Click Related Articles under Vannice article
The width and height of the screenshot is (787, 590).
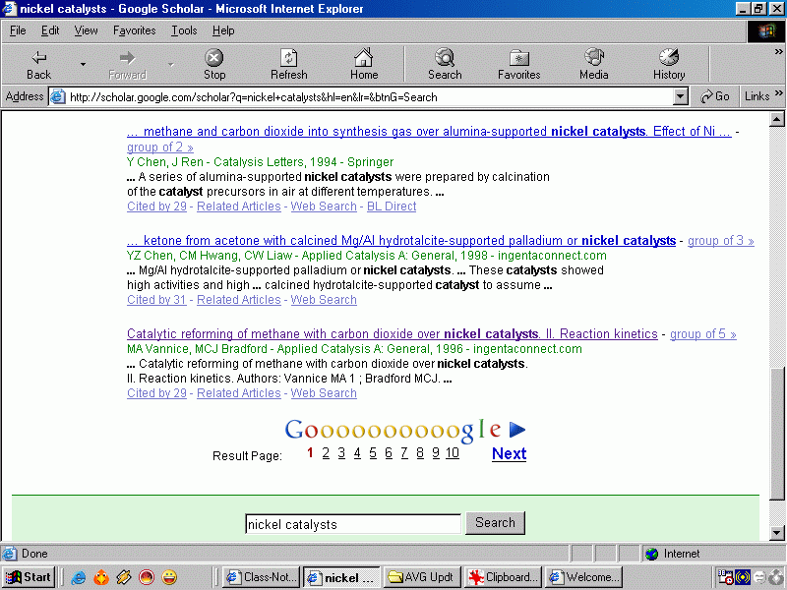tap(239, 393)
